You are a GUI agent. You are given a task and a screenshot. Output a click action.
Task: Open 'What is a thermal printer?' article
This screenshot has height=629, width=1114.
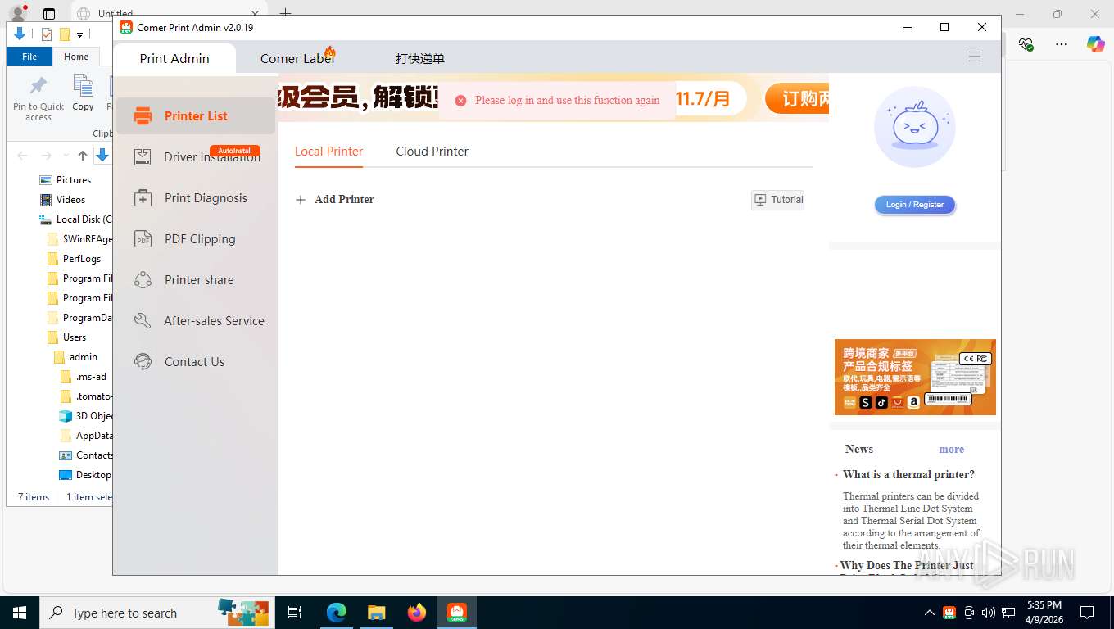908,475
